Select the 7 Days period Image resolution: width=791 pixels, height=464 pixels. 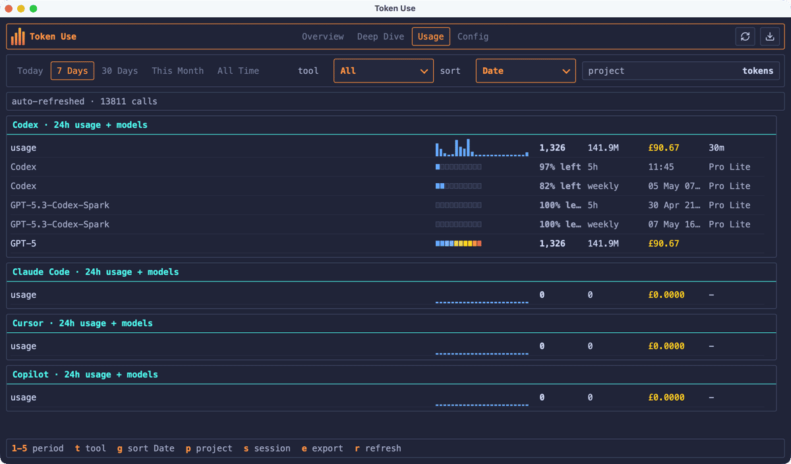pyautogui.click(x=73, y=71)
